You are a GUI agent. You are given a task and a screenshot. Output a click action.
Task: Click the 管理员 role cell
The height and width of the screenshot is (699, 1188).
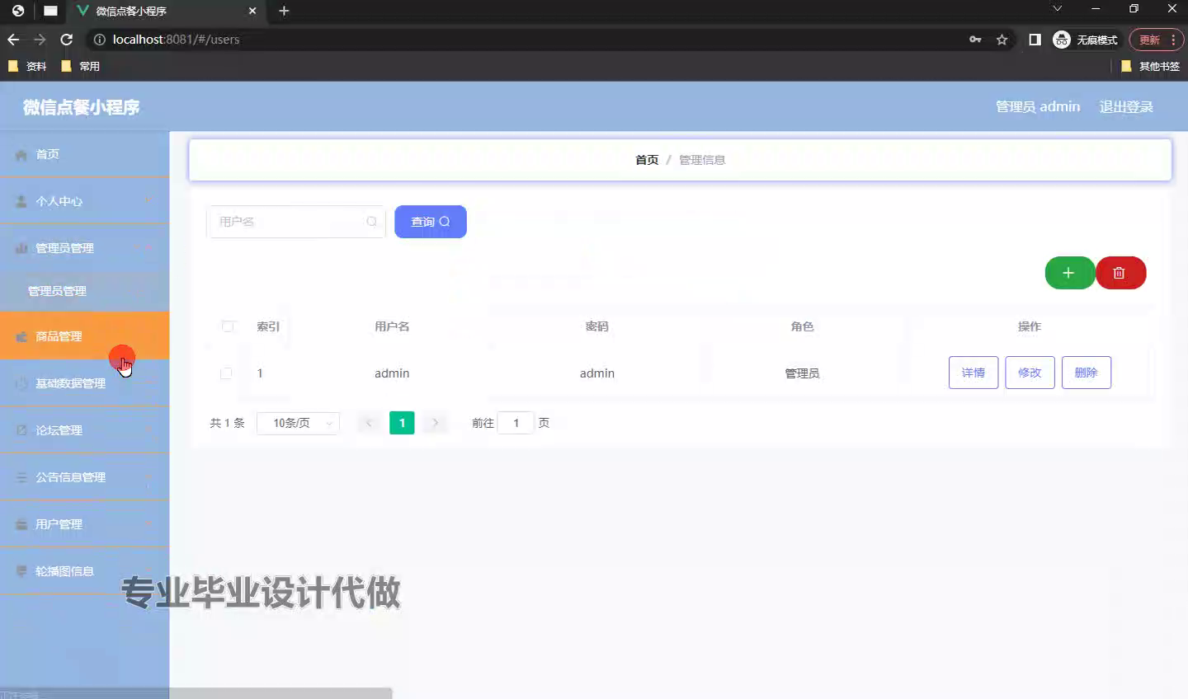click(802, 373)
